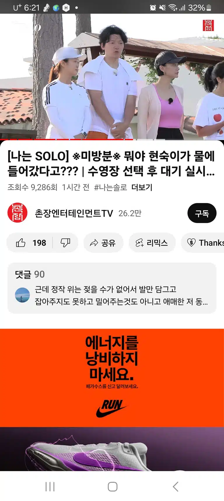Like the video with thumbs-up icon
Image resolution: width=224 pixels, height=501 pixels.
[x=30, y=243]
